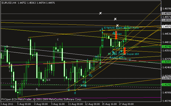Click the 1.44011 price axis label
The image size is (171, 106).
tap(167, 42)
